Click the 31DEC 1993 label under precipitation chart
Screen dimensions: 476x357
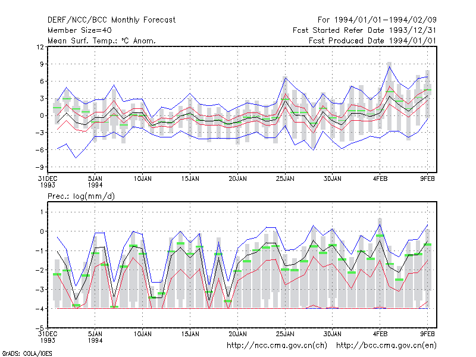pos(48,337)
